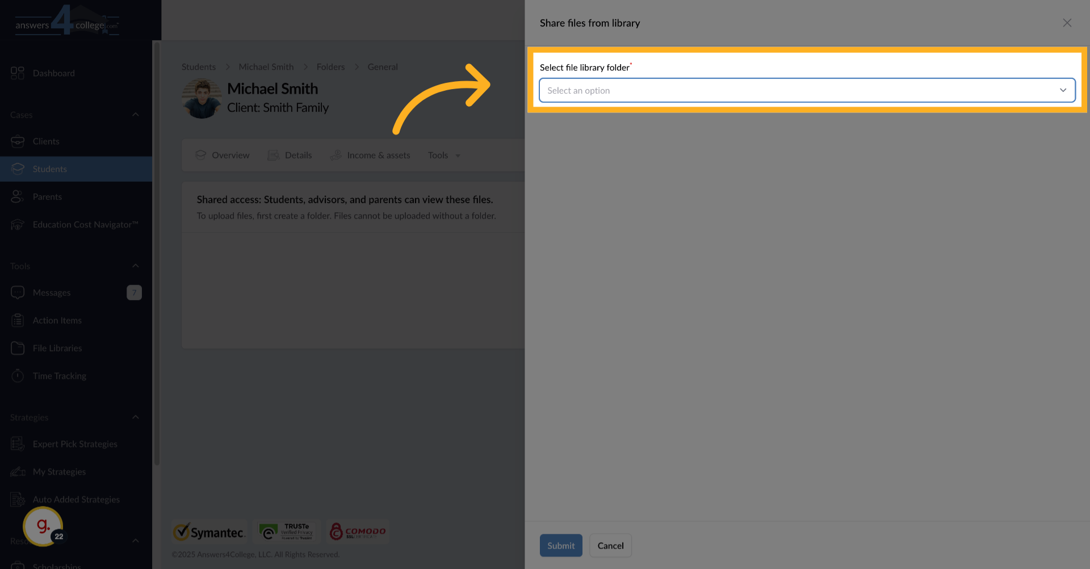Open the Messages chat icon
Screen dimensions: 1090x569
pos(18,292)
